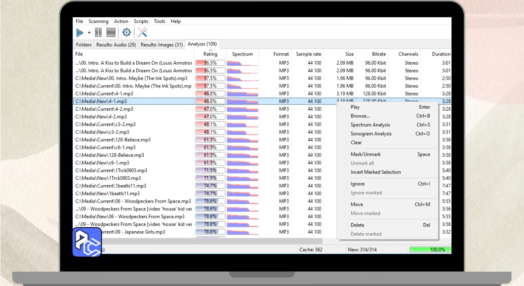524x286 pixels.
Task: Click the gear with play symbol icon
Action: (126, 33)
